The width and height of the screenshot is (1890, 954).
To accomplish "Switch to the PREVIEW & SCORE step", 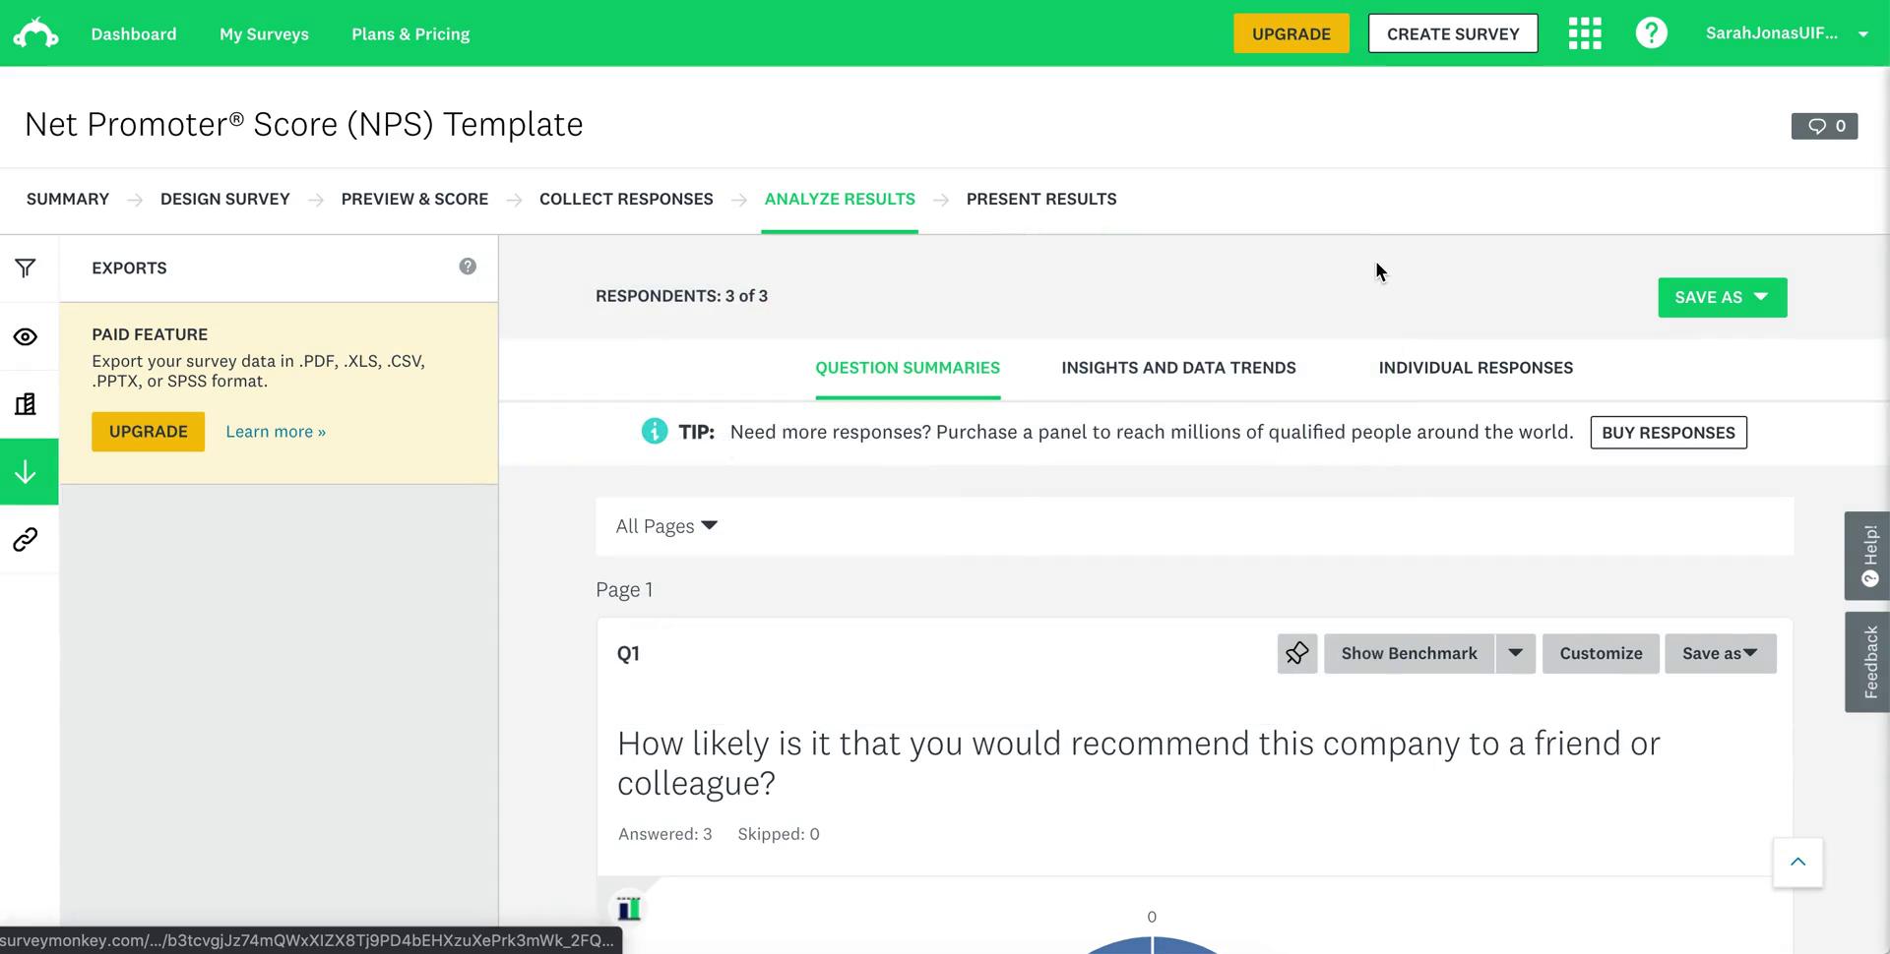I will pos(414,199).
